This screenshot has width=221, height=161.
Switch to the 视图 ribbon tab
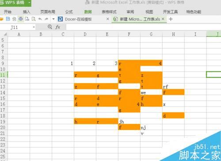pos(149,12)
